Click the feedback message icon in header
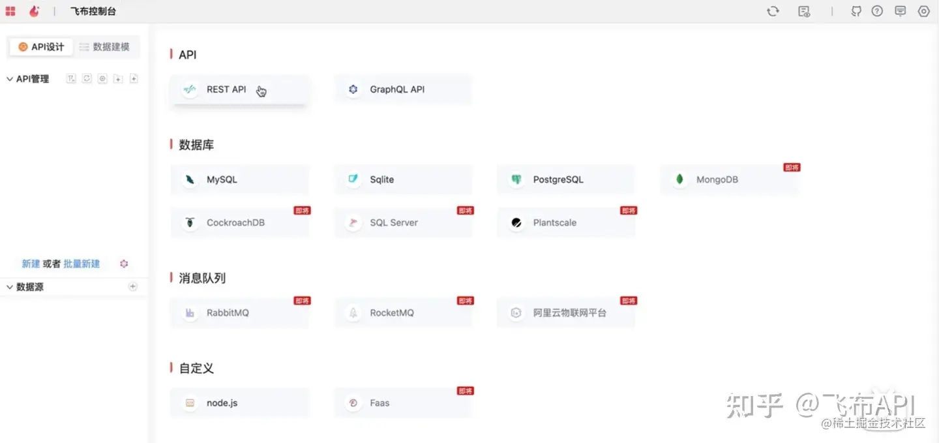Viewport: 939px width, 443px height. pos(901,11)
